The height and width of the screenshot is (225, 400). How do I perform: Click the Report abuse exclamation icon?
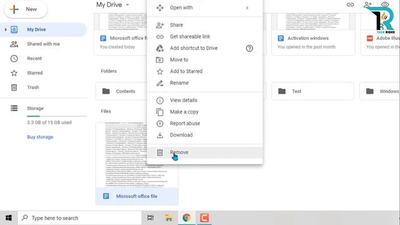(x=160, y=124)
